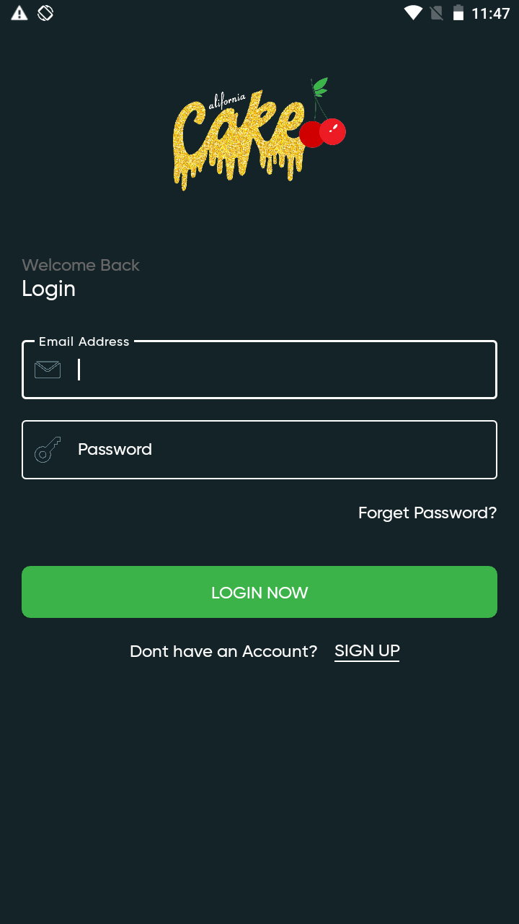Viewport: 519px width, 924px height.
Task: Tap the Wi-Fi signal icon
Action: click(x=413, y=13)
